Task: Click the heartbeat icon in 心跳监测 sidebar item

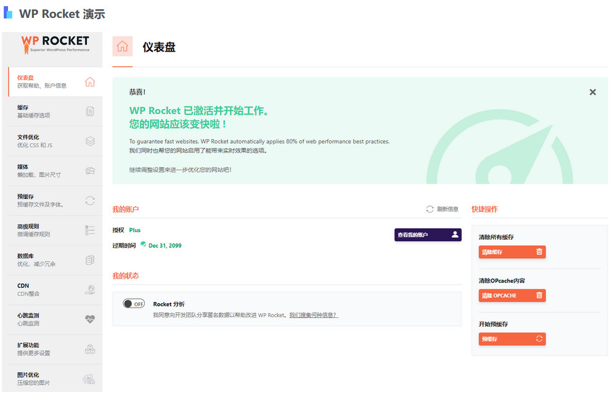Action: (90, 319)
